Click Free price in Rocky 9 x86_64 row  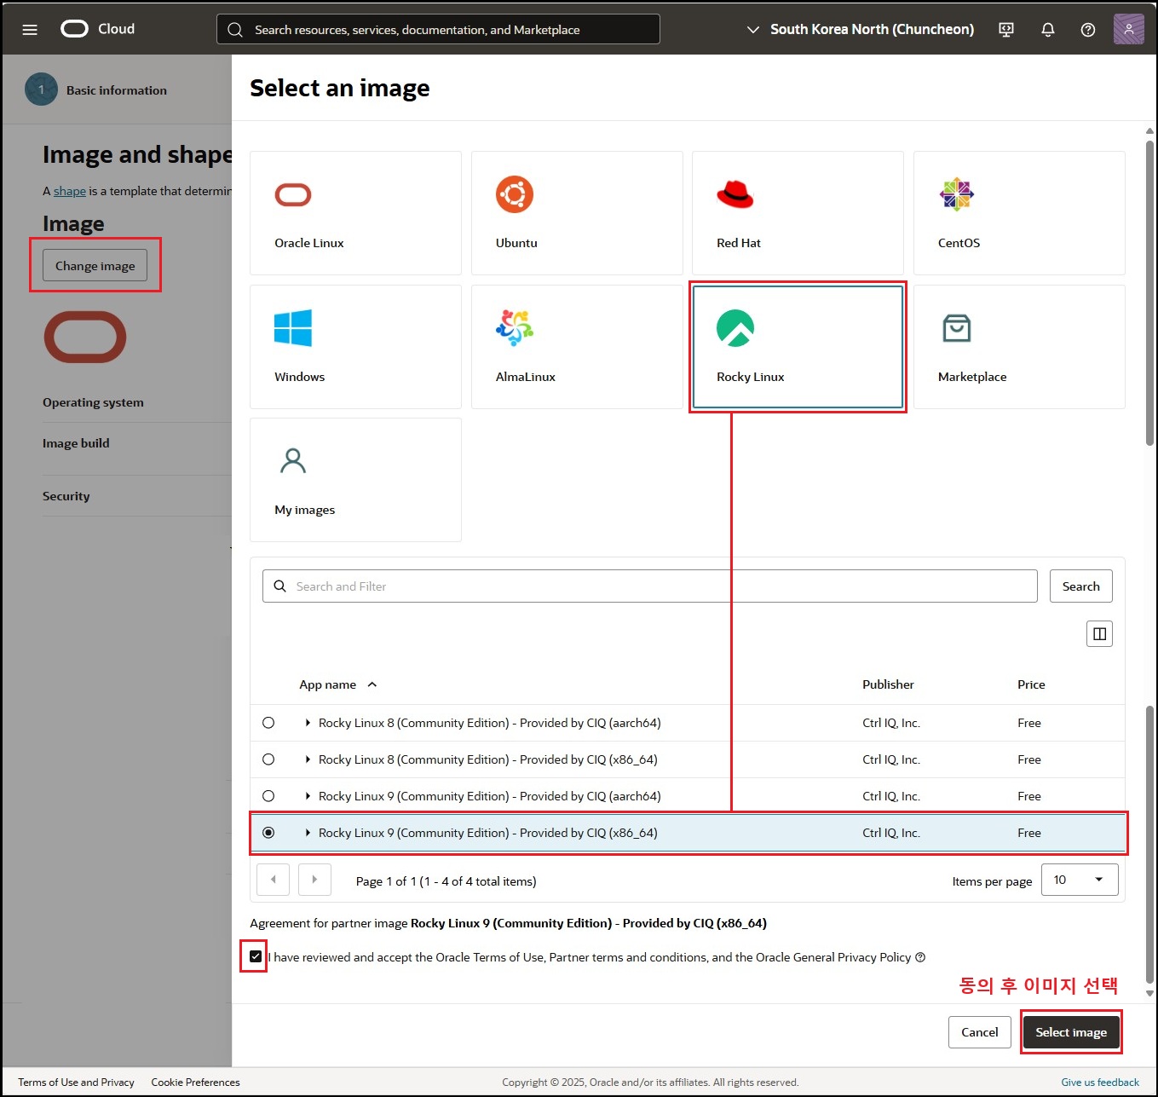(x=1029, y=833)
